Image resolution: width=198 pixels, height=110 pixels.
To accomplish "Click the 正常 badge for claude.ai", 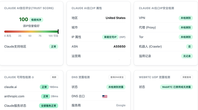I will (x=44, y=87).
